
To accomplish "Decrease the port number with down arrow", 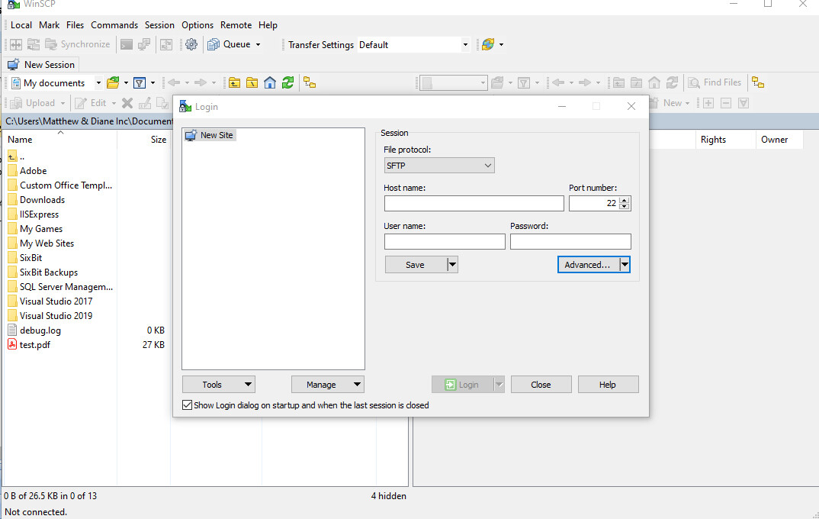I will (625, 206).
